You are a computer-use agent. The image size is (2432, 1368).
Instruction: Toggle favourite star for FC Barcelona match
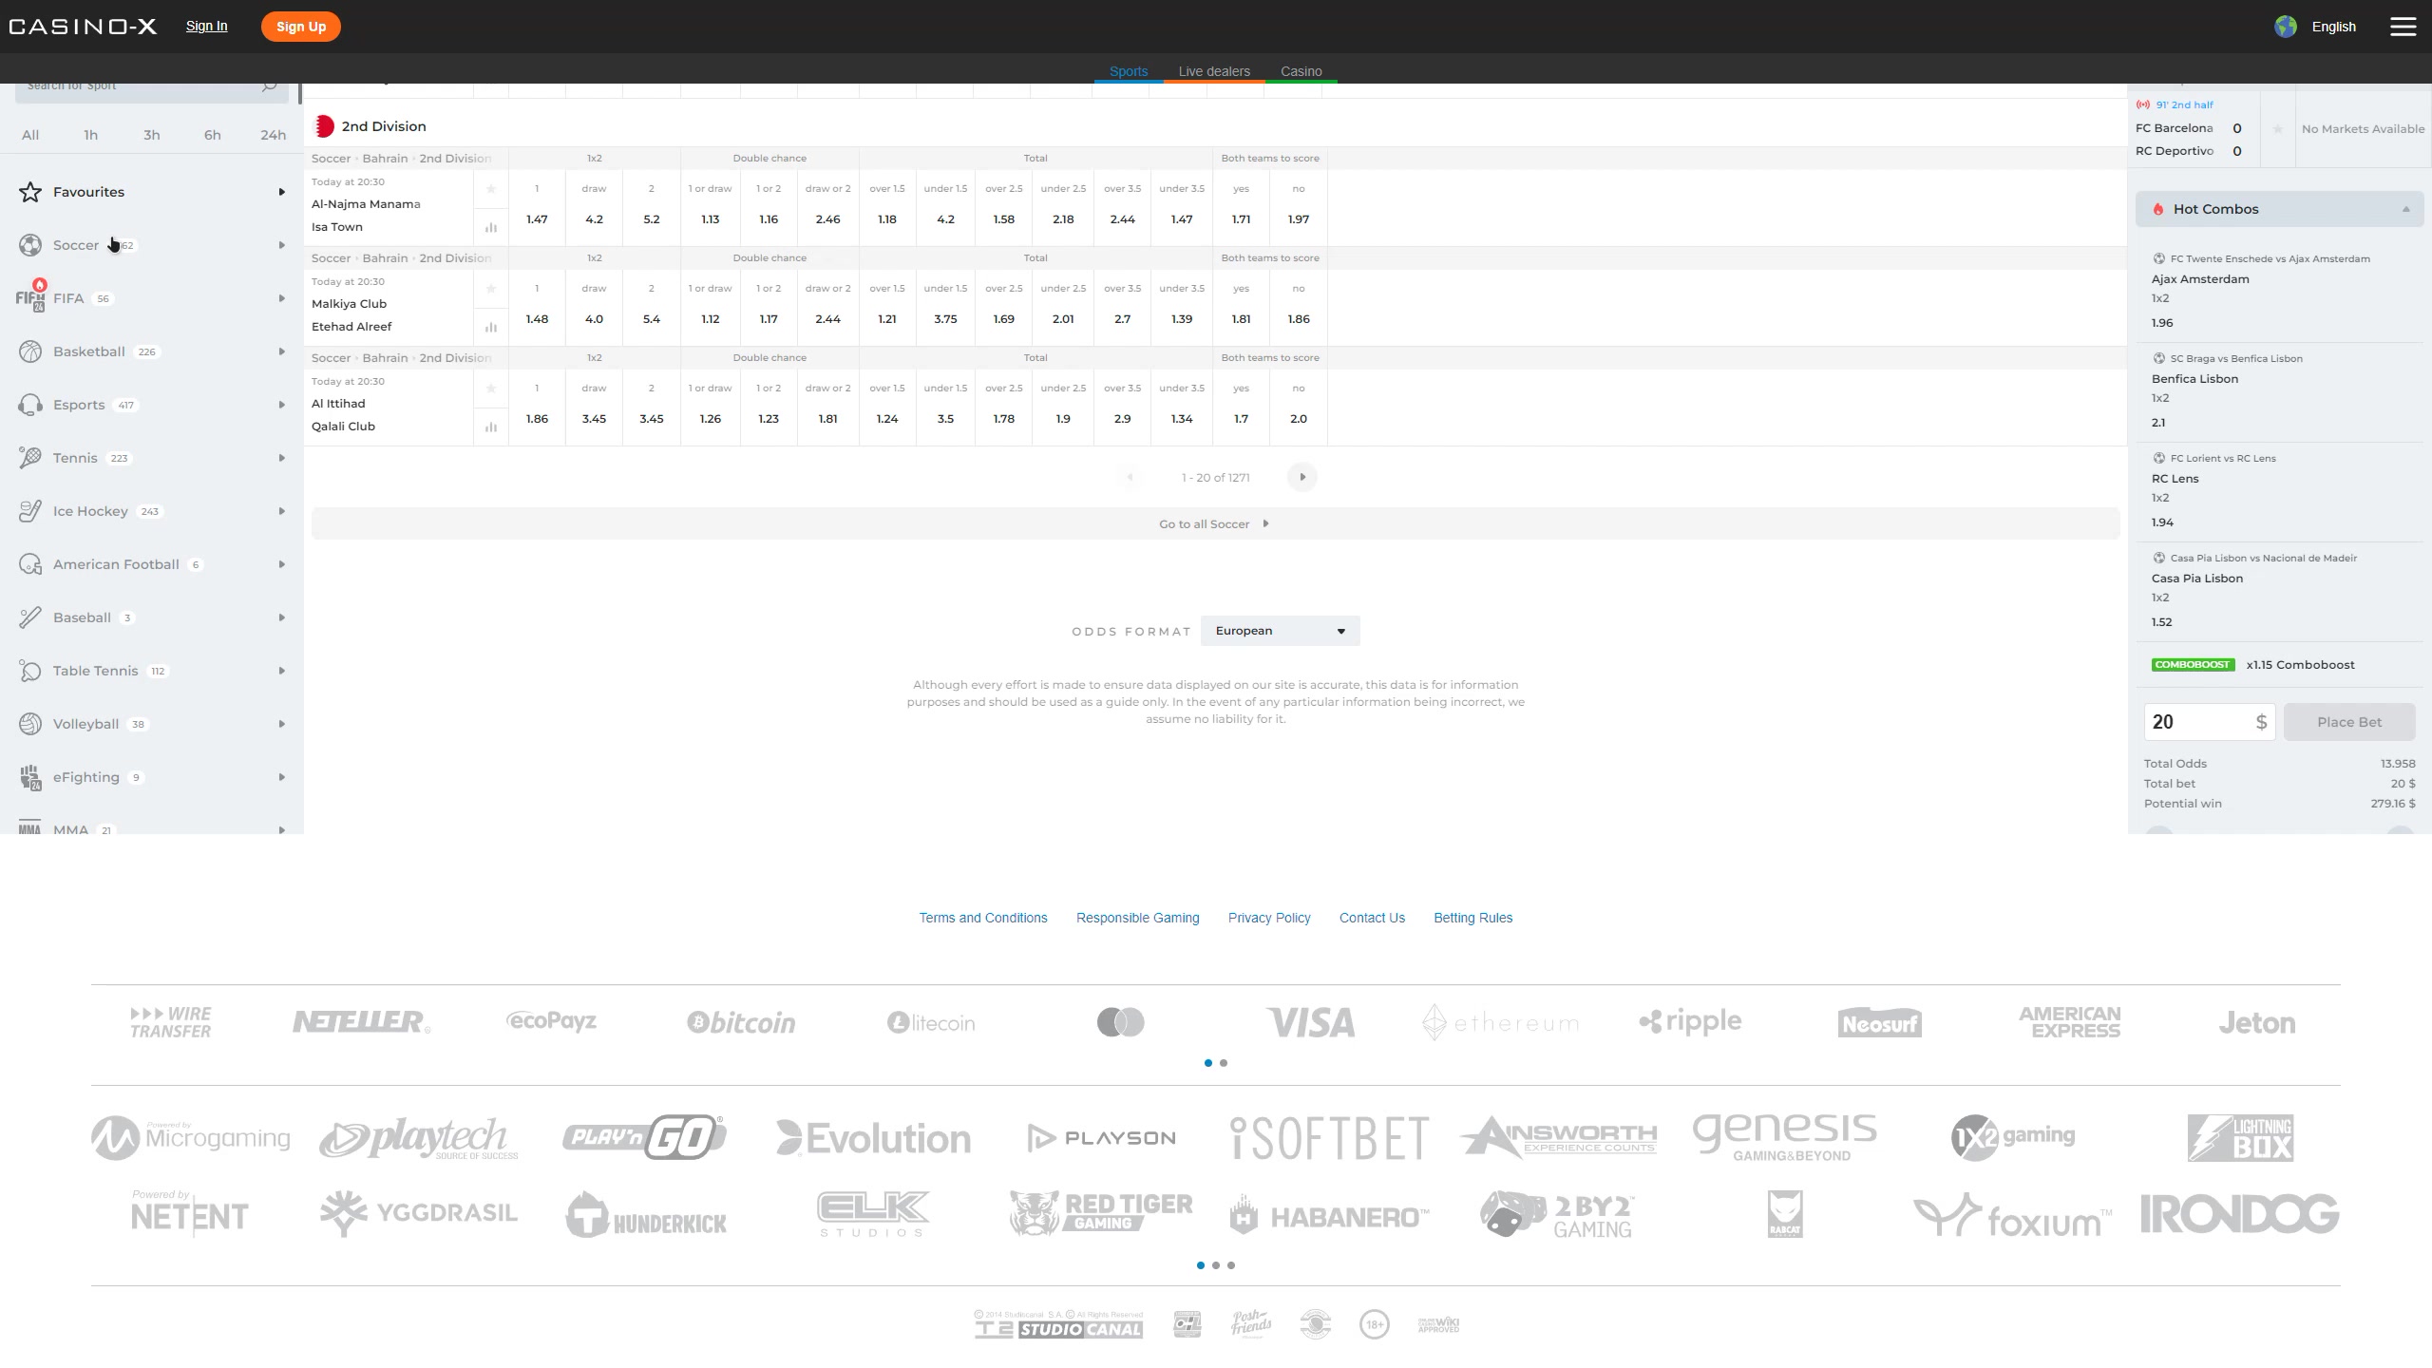[2277, 129]
